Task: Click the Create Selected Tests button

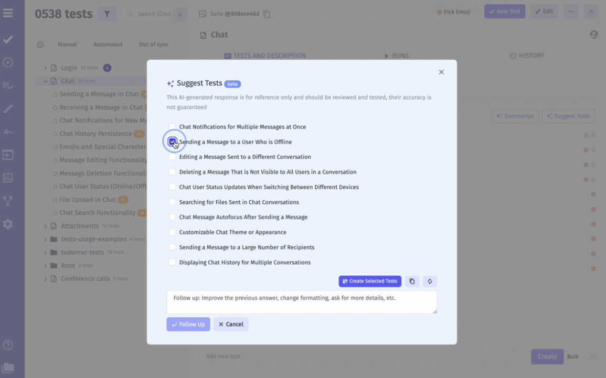Action: [370, 281]
